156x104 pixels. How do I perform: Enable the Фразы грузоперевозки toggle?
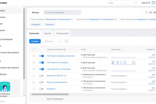click(x=41, y=82)
